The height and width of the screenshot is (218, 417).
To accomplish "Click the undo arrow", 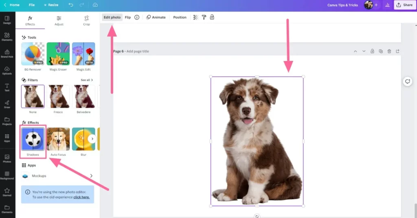I will [x=71, y=5].
